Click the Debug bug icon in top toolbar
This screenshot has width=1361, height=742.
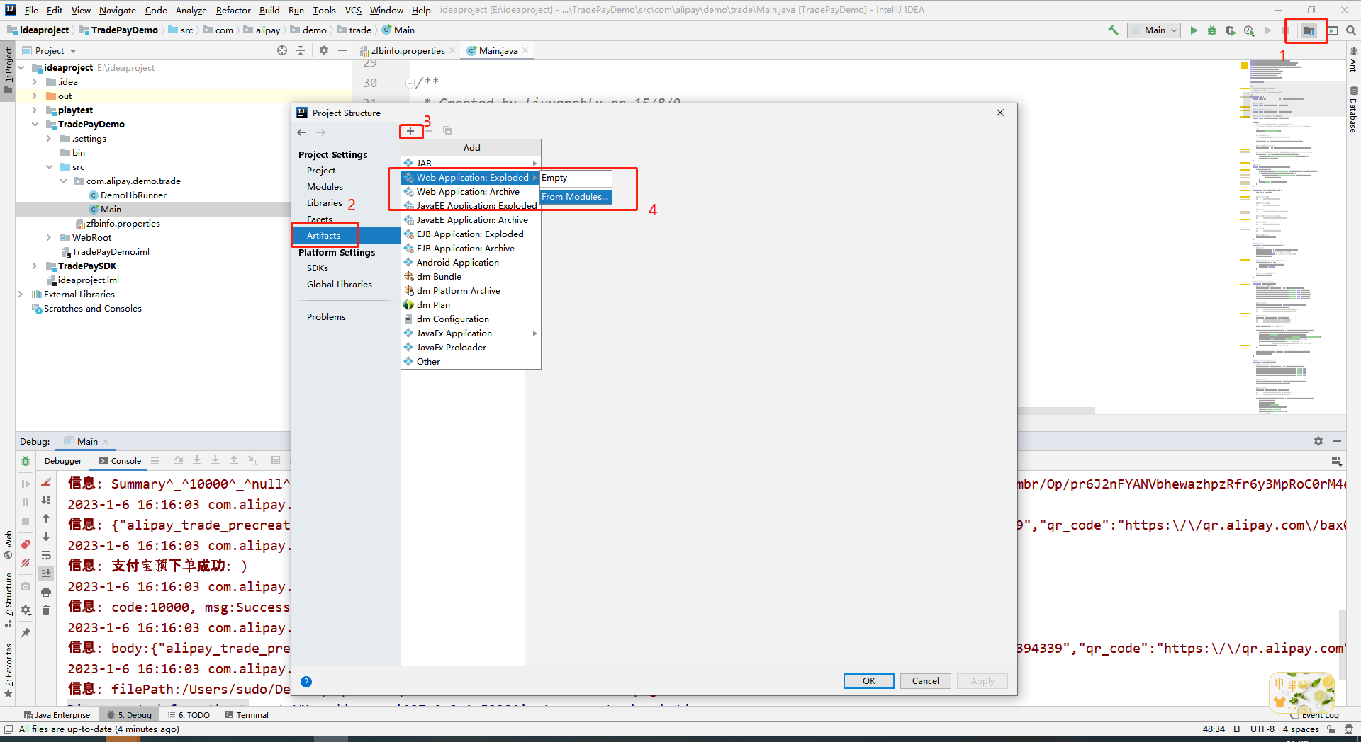point(1212,30)
